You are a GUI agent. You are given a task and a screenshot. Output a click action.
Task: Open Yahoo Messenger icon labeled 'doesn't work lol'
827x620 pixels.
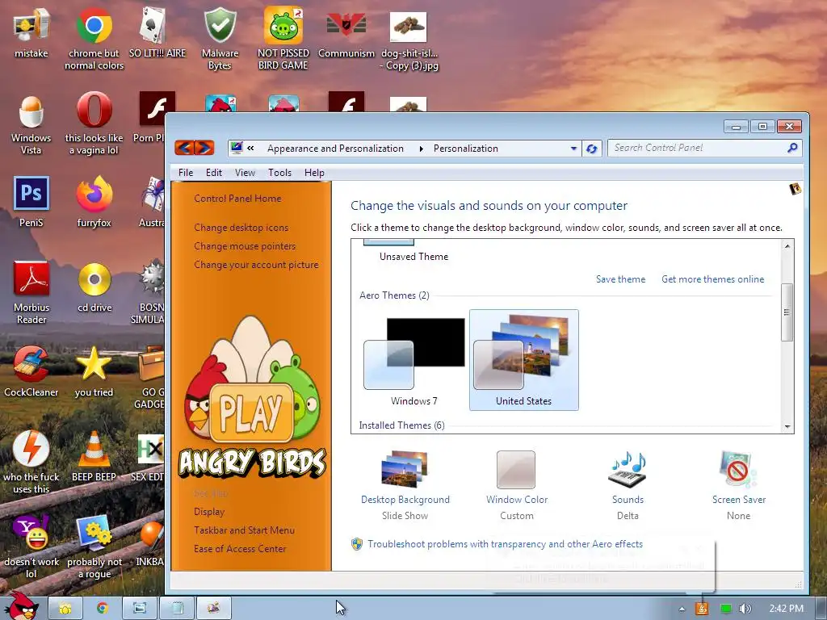point(31,533)
